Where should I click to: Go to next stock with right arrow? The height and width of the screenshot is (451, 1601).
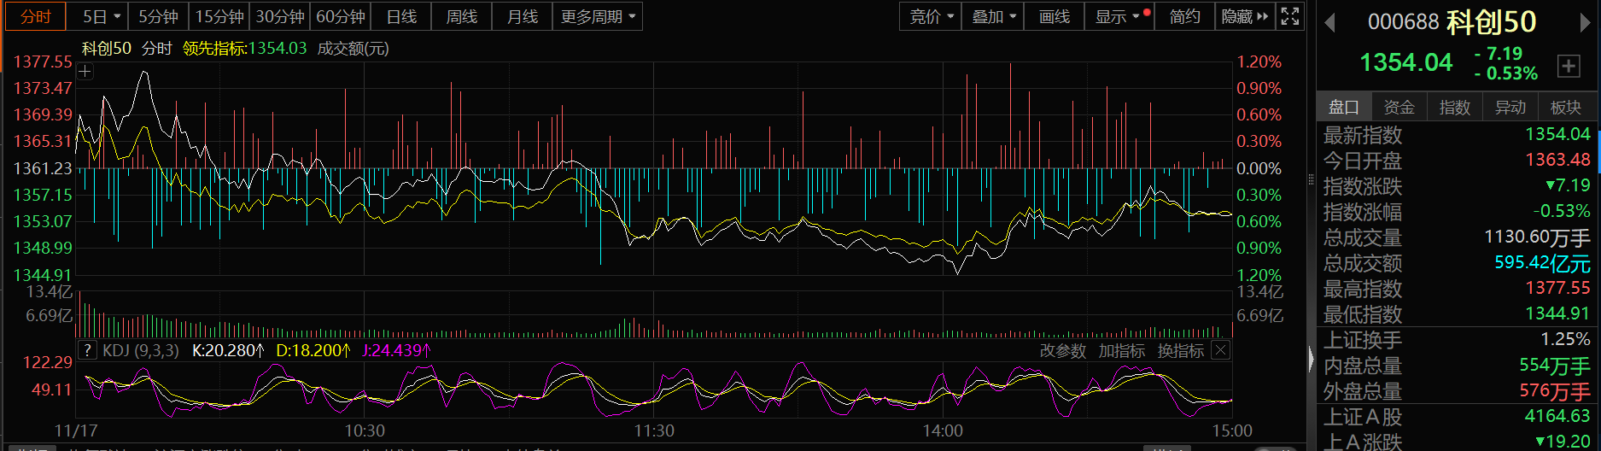point(1586,23)
